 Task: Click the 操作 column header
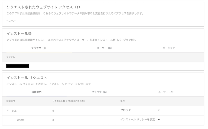(123, 101)
